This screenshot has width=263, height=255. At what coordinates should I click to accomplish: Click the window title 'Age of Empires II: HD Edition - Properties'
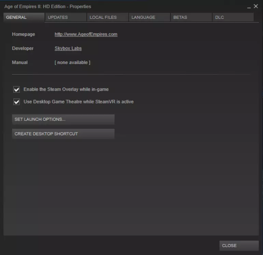point(47,6)
